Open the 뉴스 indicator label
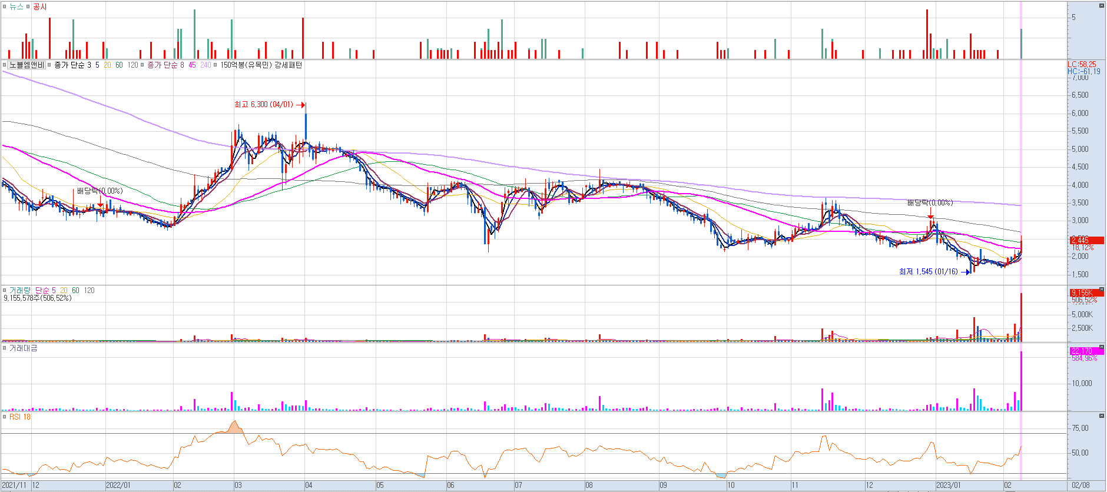1107x492 pixels. [16, 6]
